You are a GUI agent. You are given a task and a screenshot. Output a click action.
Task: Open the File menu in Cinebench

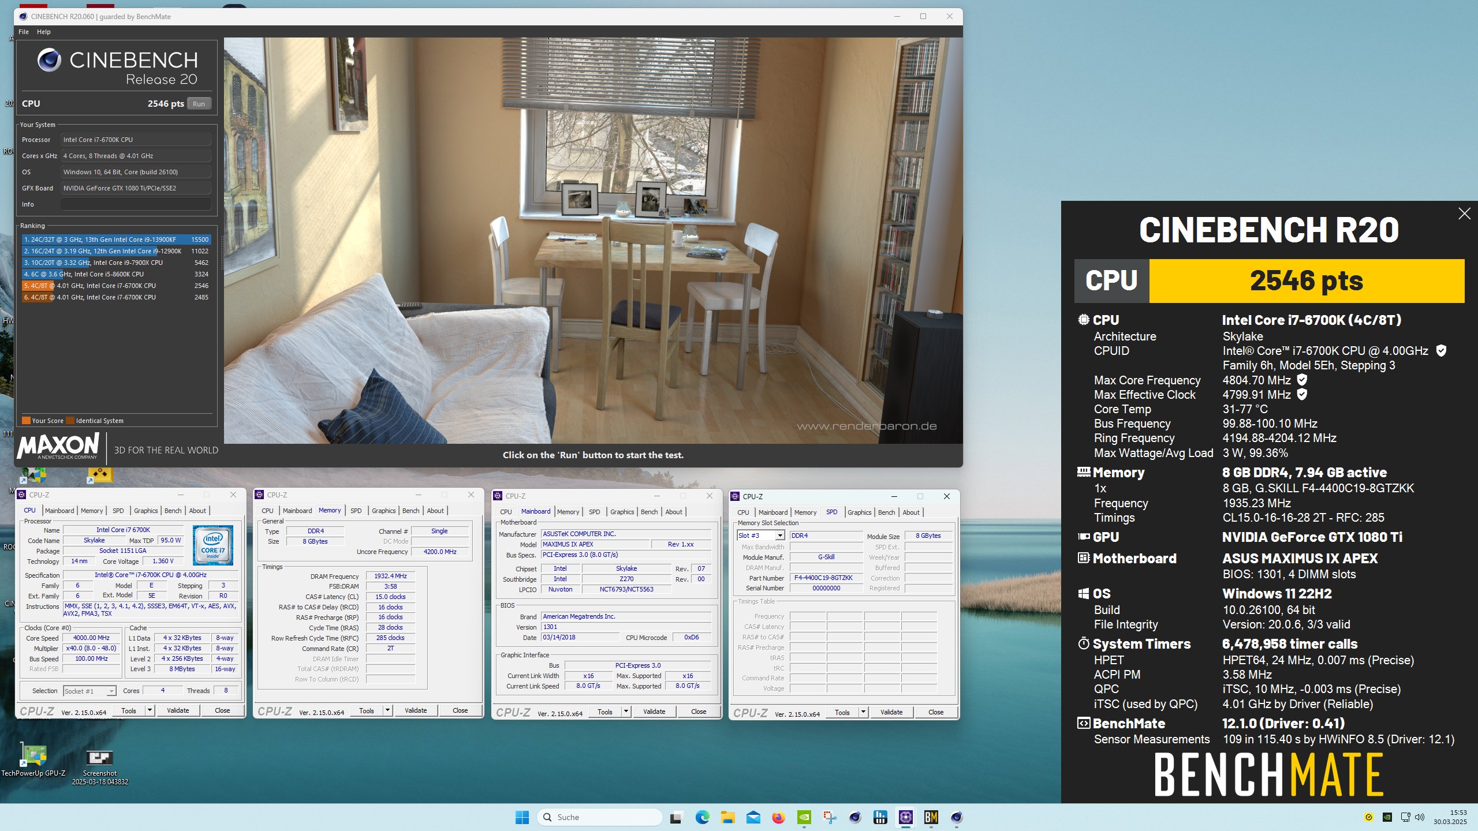point(24,32)
